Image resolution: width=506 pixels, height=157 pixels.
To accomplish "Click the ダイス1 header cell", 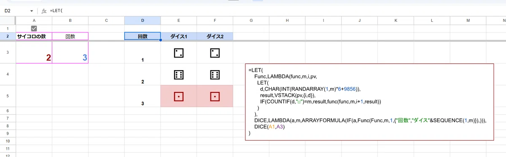I will (x=179, y=37).
